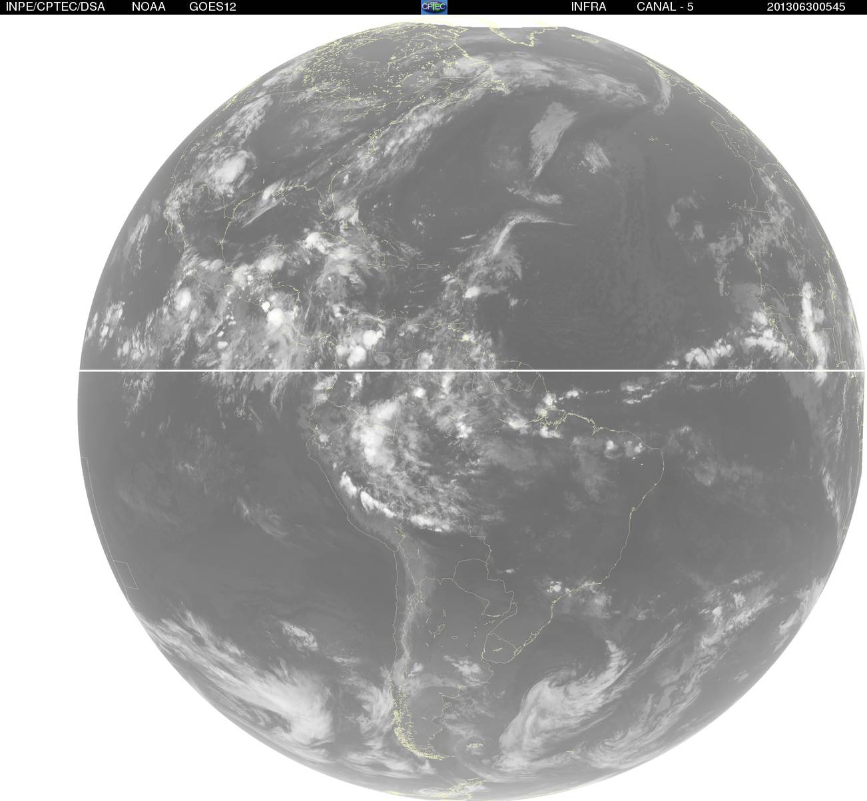Viewport: 867px width, 801px height.
Task: Click the CPTEC logo in the header
Action: point(434,7)
